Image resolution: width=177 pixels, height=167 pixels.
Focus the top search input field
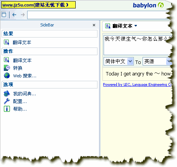tap(99, 15)
